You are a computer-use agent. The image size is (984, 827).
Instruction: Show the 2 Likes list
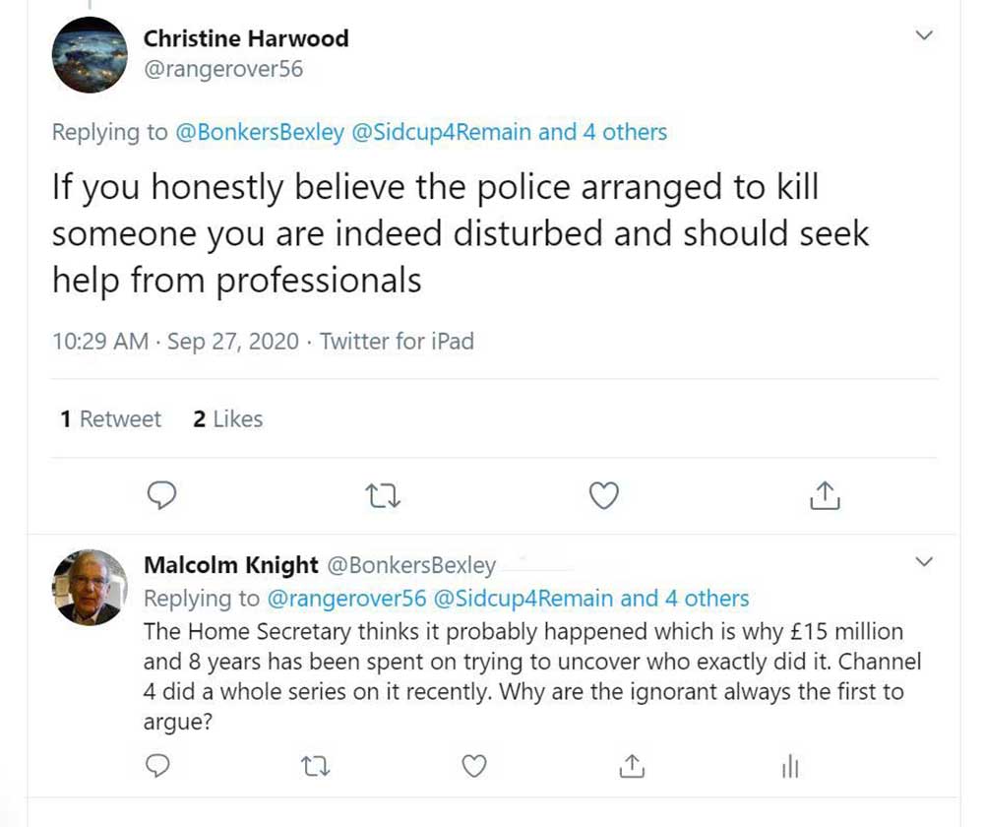227,419
